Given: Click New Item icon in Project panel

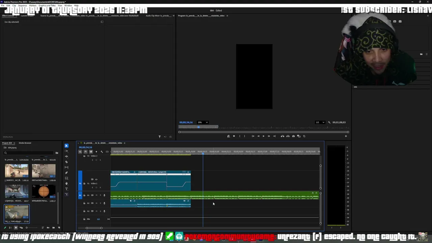Looking at the screenshot, I should coord(59,227).
